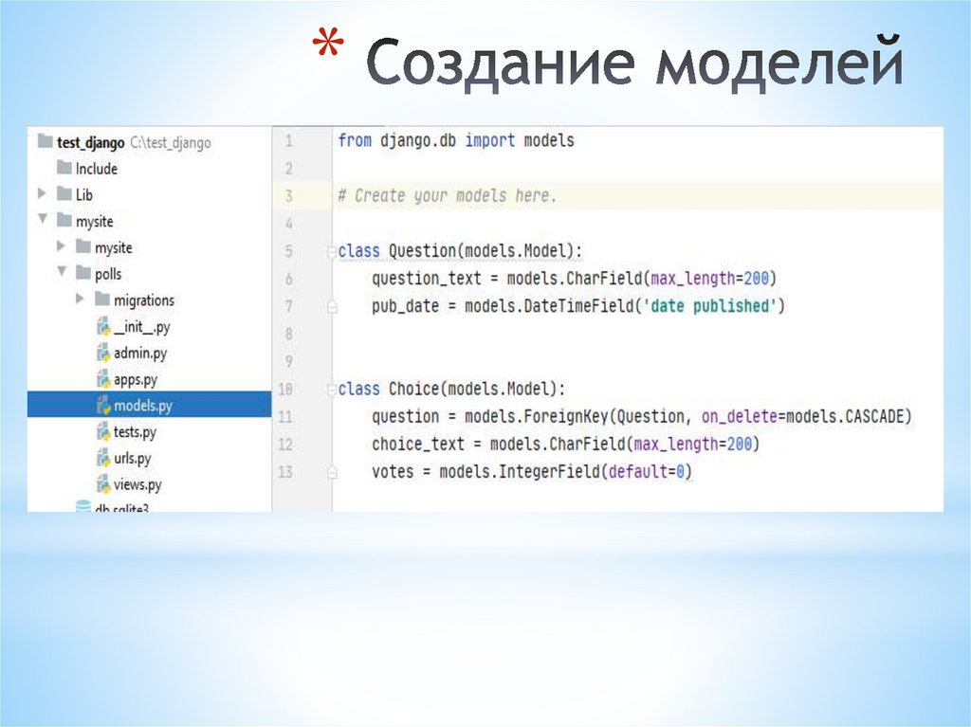
Task: Click the Lib folder icon
Action: point(64,193)
